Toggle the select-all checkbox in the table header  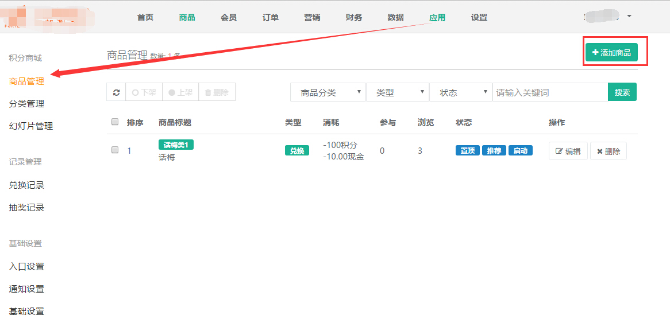[115, 122]
